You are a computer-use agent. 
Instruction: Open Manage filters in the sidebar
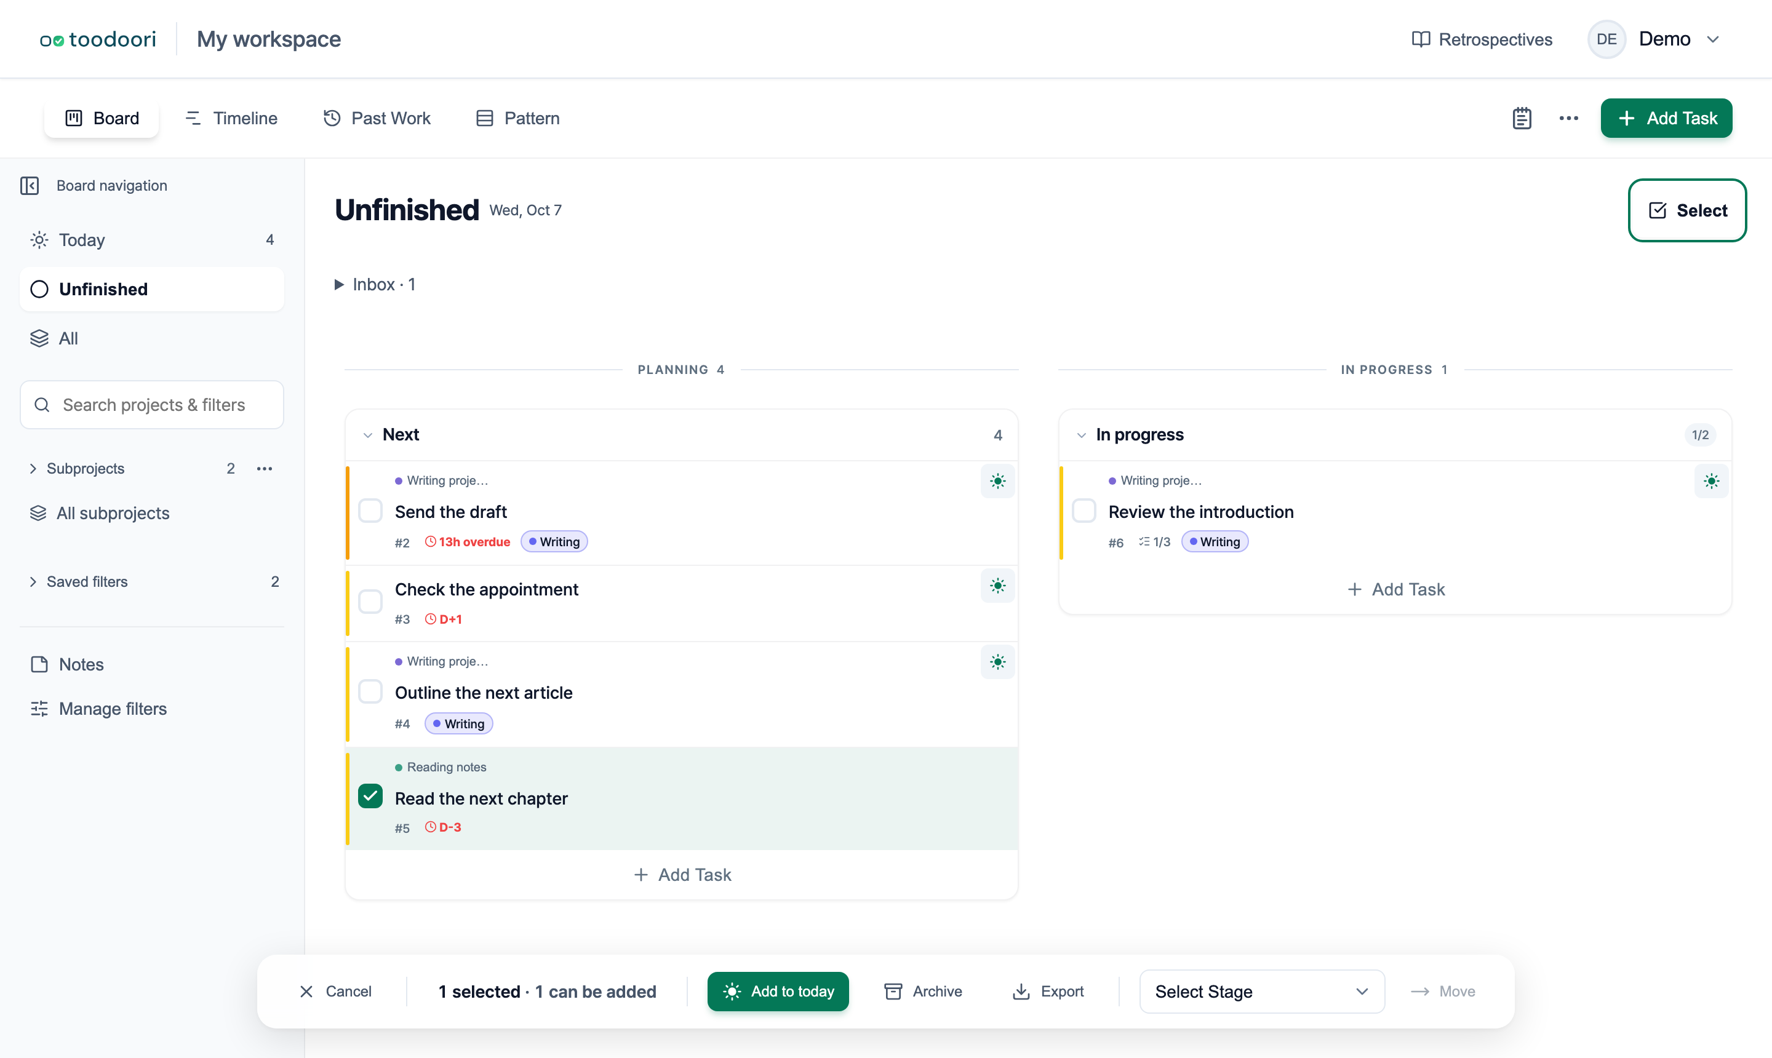152,709
